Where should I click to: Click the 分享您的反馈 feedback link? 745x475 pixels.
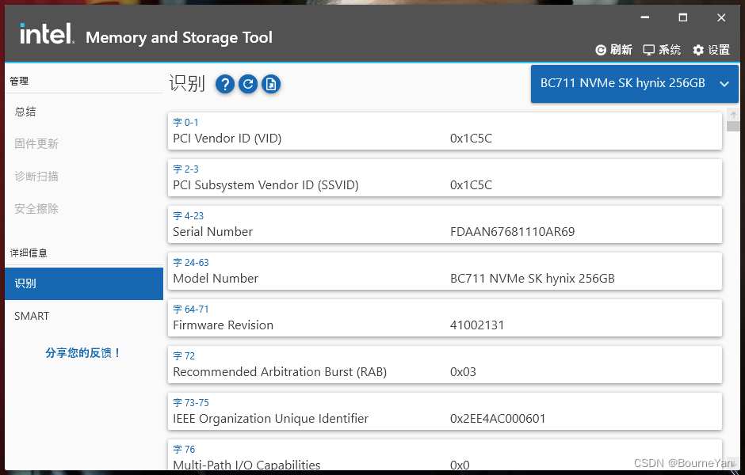[x=84, y=352]
